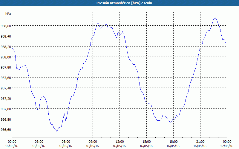Click the 06:00 time axis label
This screenshot has height=149, width=239.
(x=66, y=142)
